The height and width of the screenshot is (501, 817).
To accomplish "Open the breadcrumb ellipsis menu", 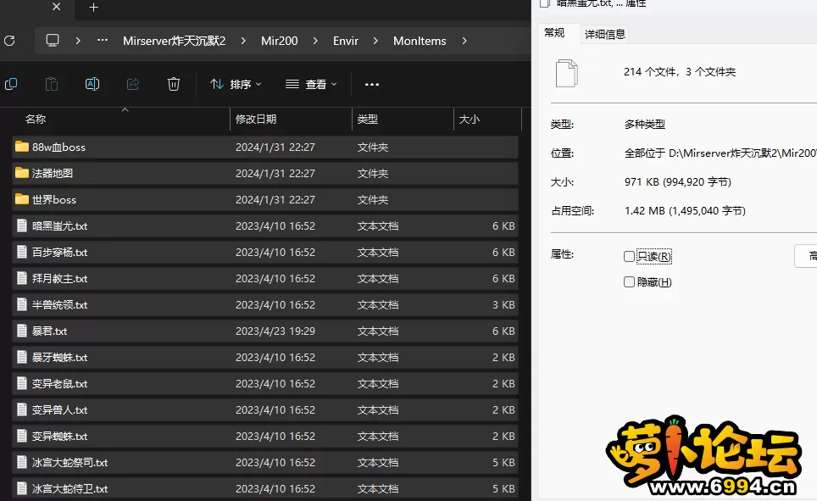I will click(103, 40).
